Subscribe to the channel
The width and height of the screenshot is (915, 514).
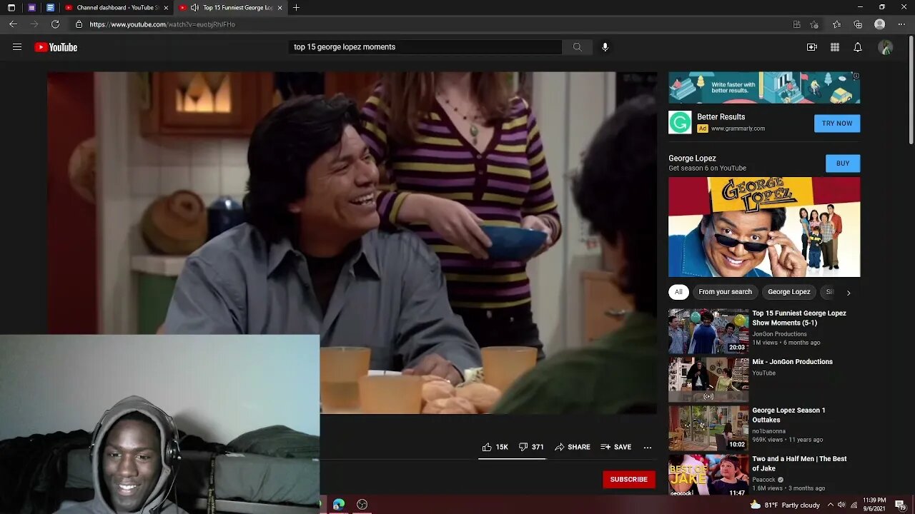pyautogui.click(x=628, y=479)
